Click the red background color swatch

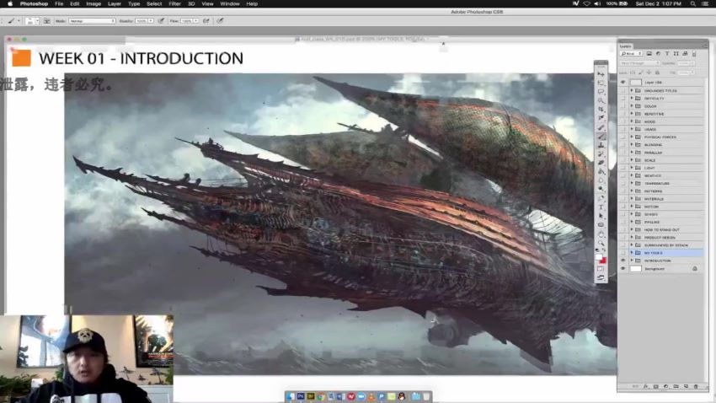(x=603, y=261)
